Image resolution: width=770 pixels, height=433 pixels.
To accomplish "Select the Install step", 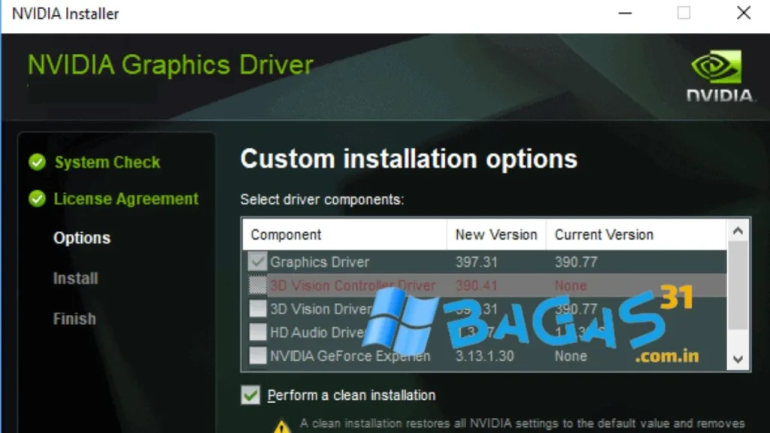I will [x=76, y=278].
